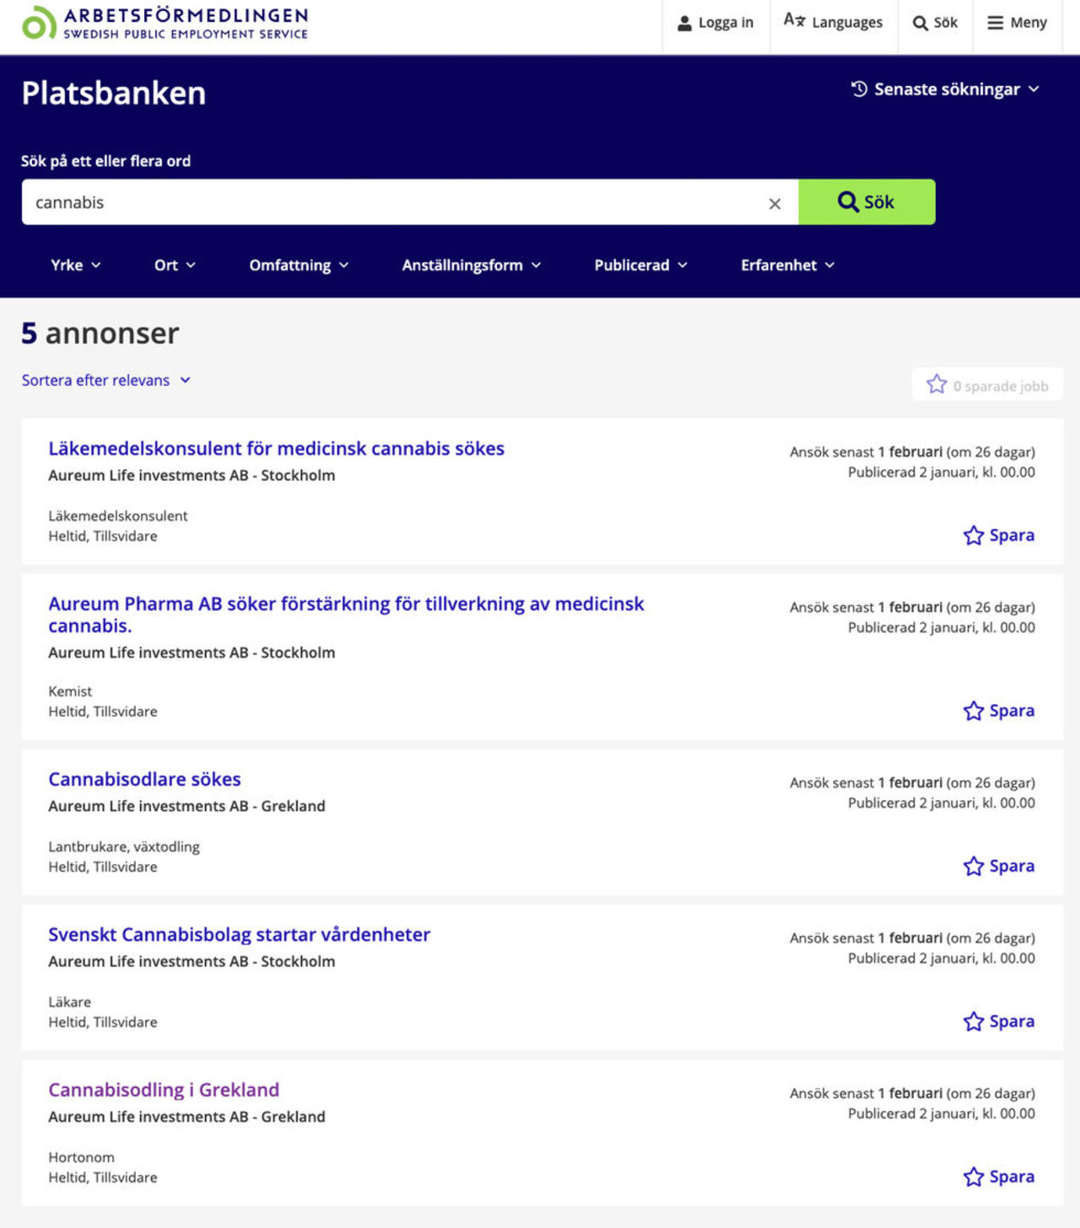Open the Meny hamburger menu
The width and height of the screenshot is (1080, 1228).
pos(1017,23)
